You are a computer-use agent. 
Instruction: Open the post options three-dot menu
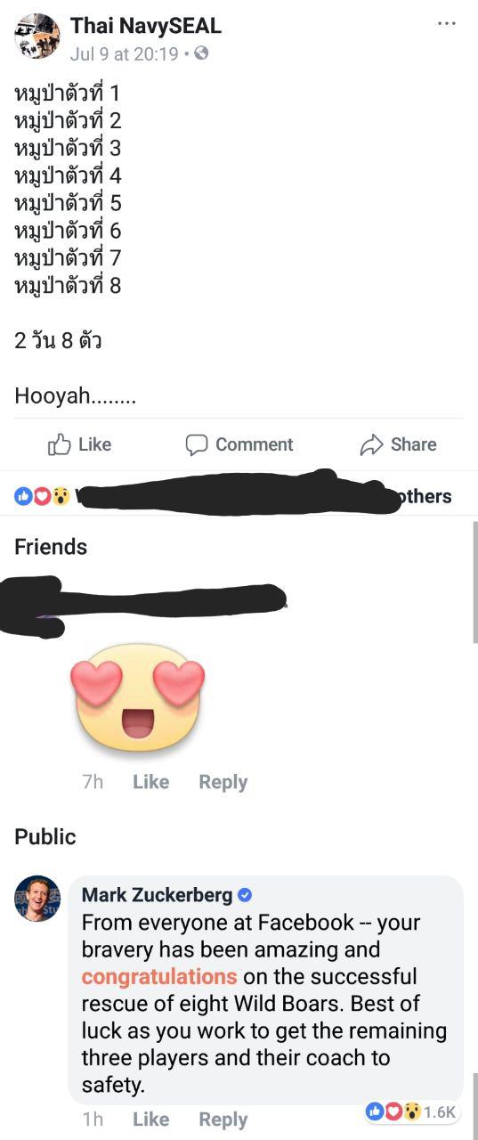446,21
